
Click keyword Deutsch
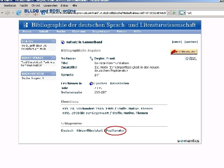pos(67,131)
